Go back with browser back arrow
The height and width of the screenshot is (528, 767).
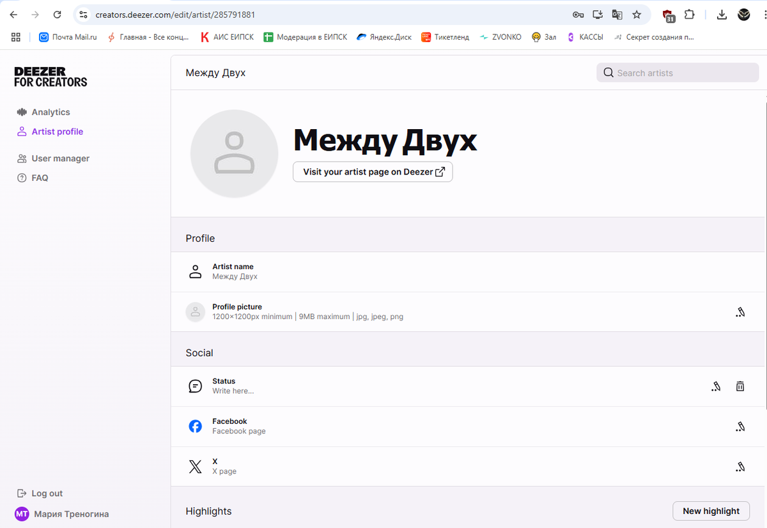click(x=13, y=14)
